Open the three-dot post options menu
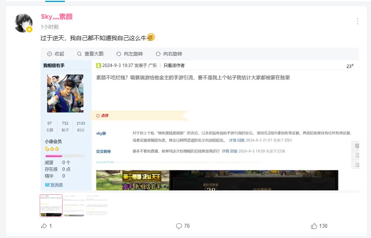 coord(358,21)
